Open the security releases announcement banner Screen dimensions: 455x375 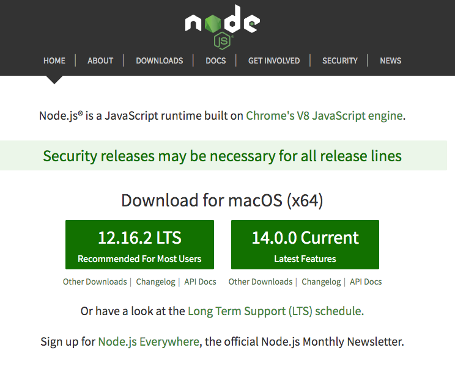pos(222,156)
